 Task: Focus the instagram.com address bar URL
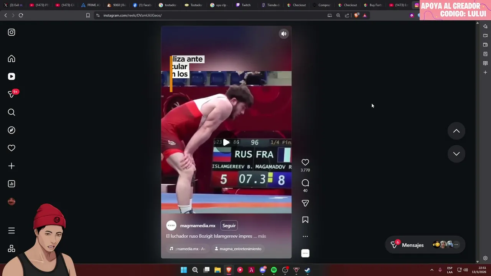click(x=132, y=15)
